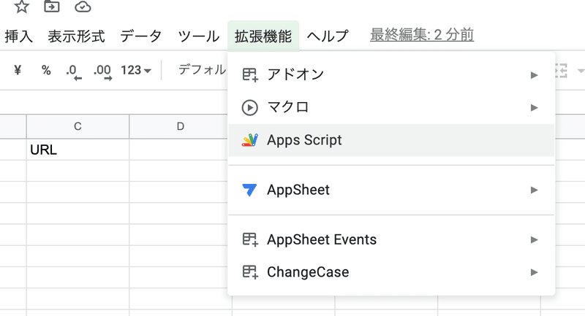Screen dimensions: 585x316
Task: Open the ツール menu
Action: click(x=198, y=36)
